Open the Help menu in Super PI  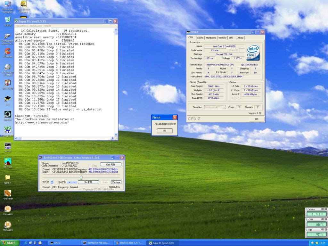point(47,26)
